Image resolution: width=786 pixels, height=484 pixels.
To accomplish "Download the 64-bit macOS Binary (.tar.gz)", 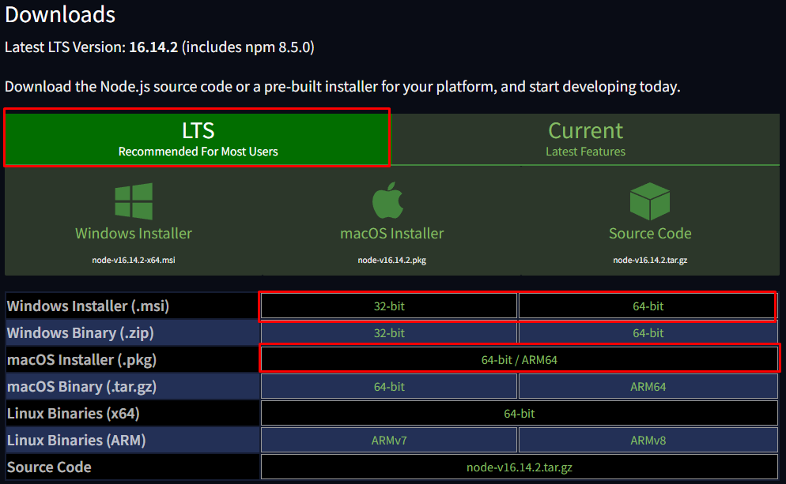I will (389, 386).
